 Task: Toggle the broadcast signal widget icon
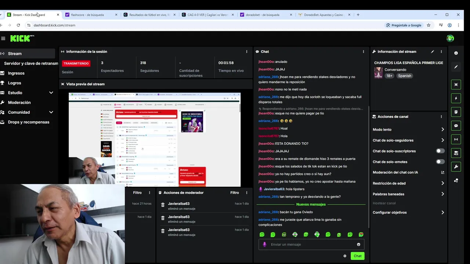[456, 139]
